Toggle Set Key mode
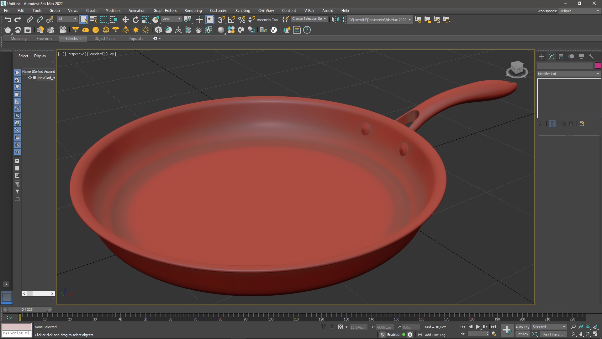 [522, 334]
